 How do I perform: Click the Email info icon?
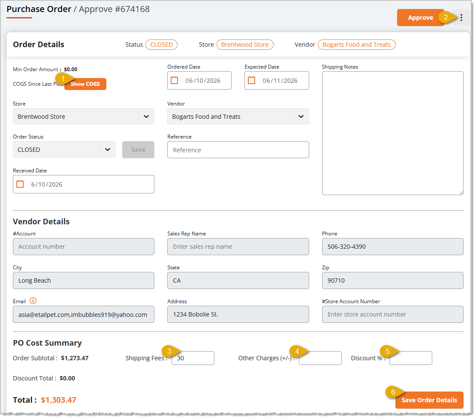(x=33, y=301)
